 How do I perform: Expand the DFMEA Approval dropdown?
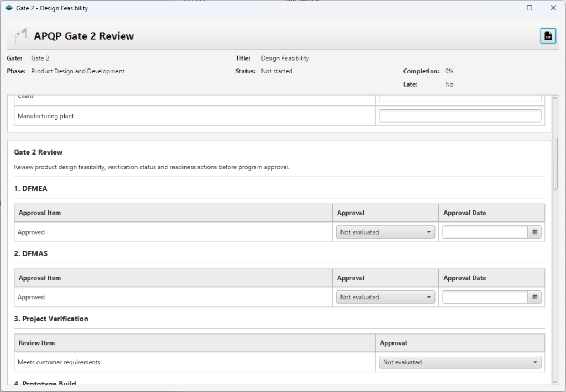[385, 232]
